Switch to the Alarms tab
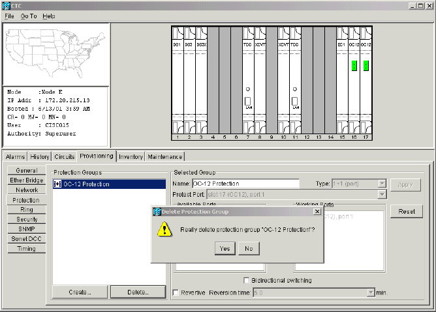 point(15,157)
